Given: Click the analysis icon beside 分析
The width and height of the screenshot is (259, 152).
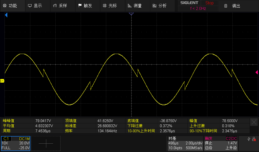Looking at the screenshot, I should click(x=155, y=6).
